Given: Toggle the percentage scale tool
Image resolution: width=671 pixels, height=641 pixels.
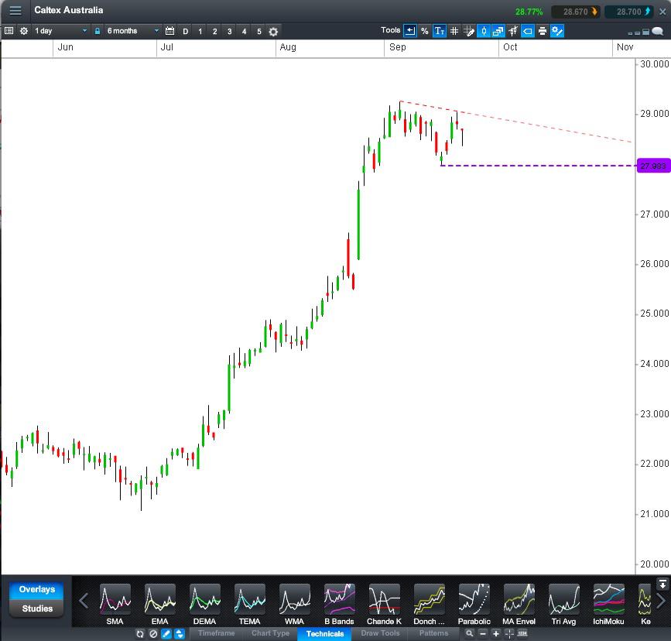Looking at the screenshot, I should [x=425, y=31].
